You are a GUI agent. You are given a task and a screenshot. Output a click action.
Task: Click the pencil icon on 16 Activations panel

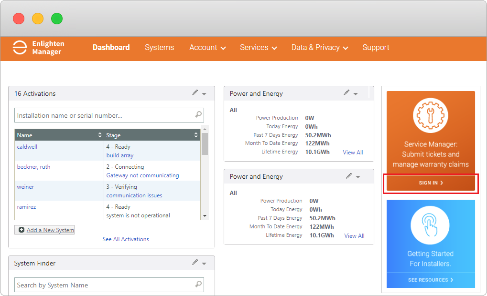pos(195,93)
